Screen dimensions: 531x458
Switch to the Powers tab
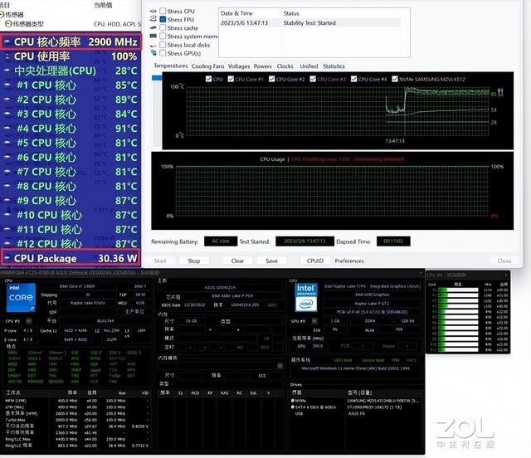point(263,66)
